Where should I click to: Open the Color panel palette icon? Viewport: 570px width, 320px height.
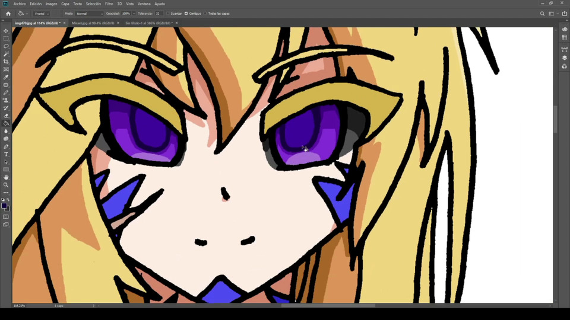[x=564, y=29]
